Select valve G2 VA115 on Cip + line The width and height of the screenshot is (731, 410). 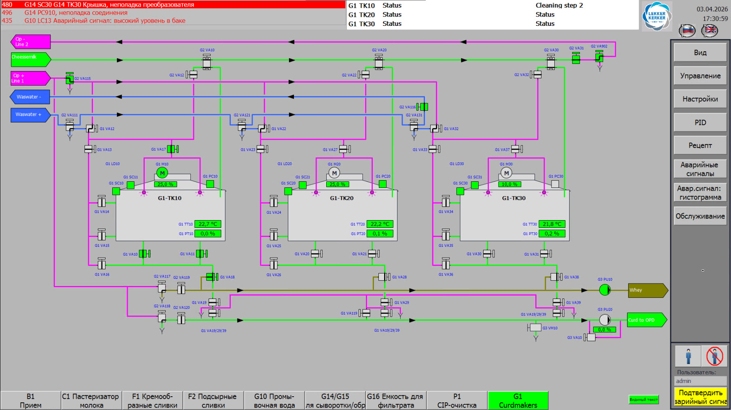click(70, 78)
